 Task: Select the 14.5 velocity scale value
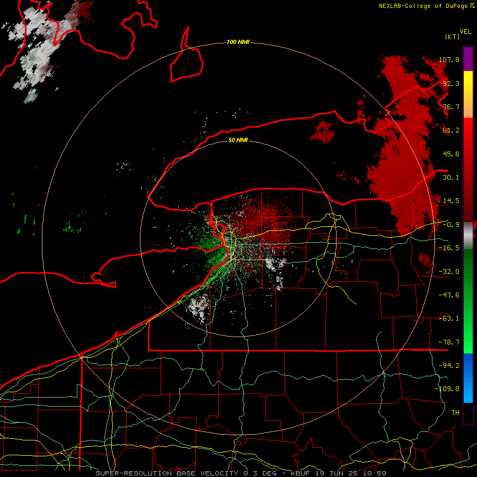451,201
